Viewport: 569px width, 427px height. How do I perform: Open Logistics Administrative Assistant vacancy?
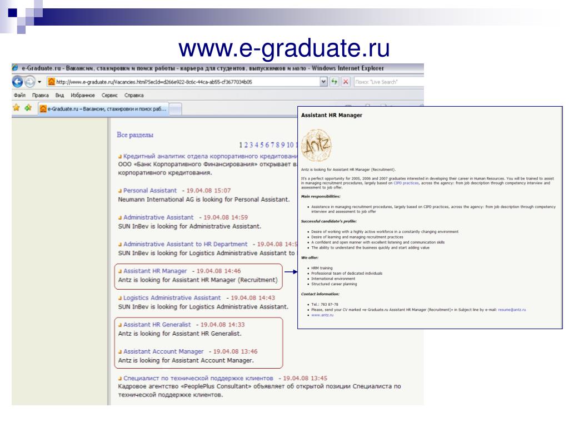tap(172, 298)
